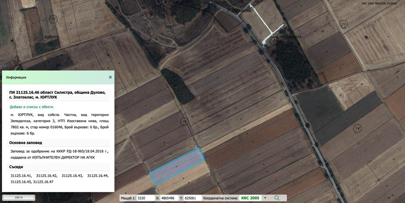Click the circled block number 17 label
Image resolution: width=405 pixels, height=203 pixels.
pos(54,19)
